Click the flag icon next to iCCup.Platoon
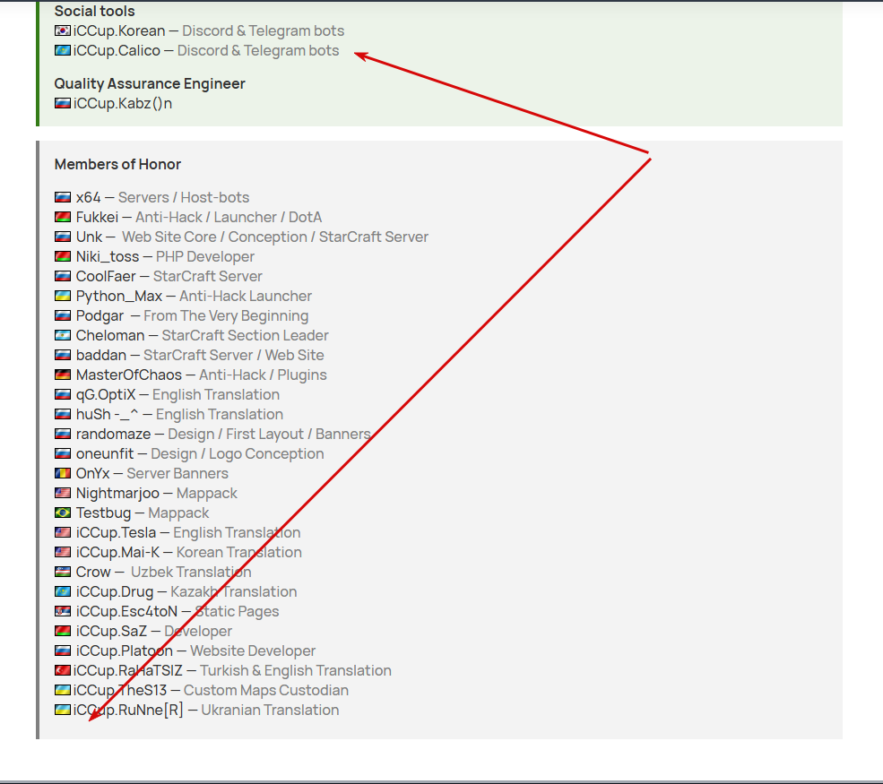 click(x=63, y=650)
